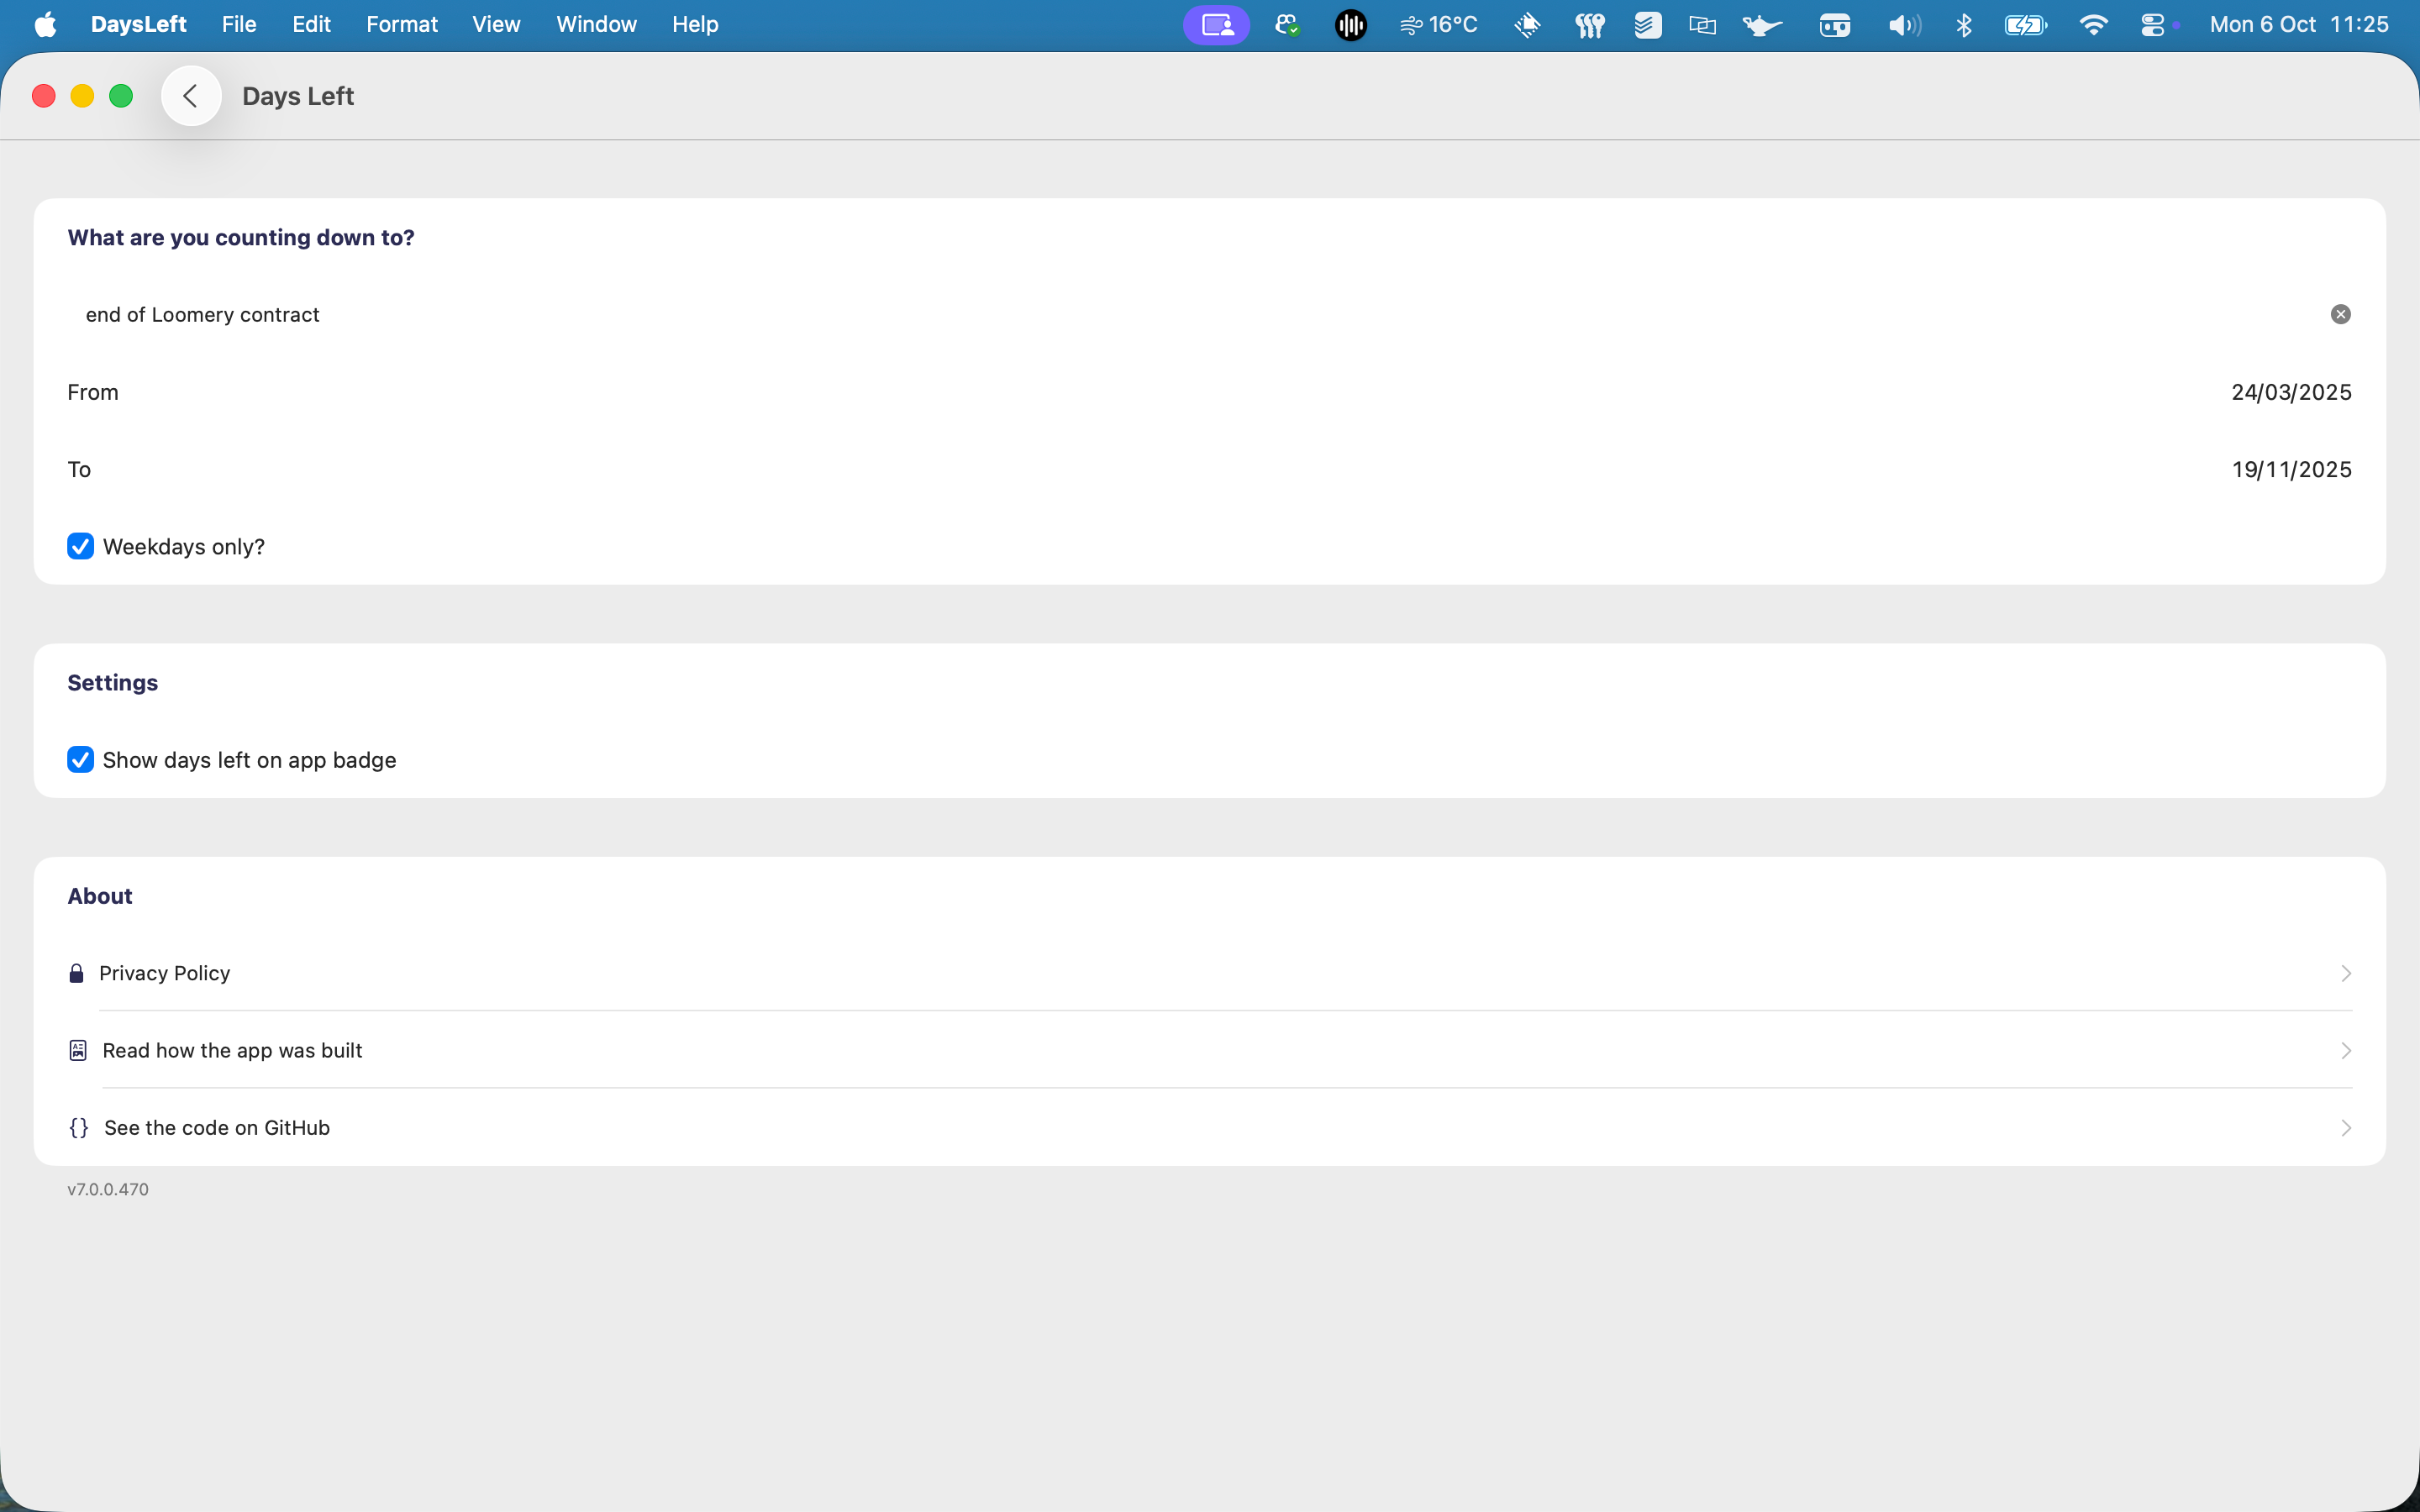Click the Privacy Policy link text

tap(165, 974)
